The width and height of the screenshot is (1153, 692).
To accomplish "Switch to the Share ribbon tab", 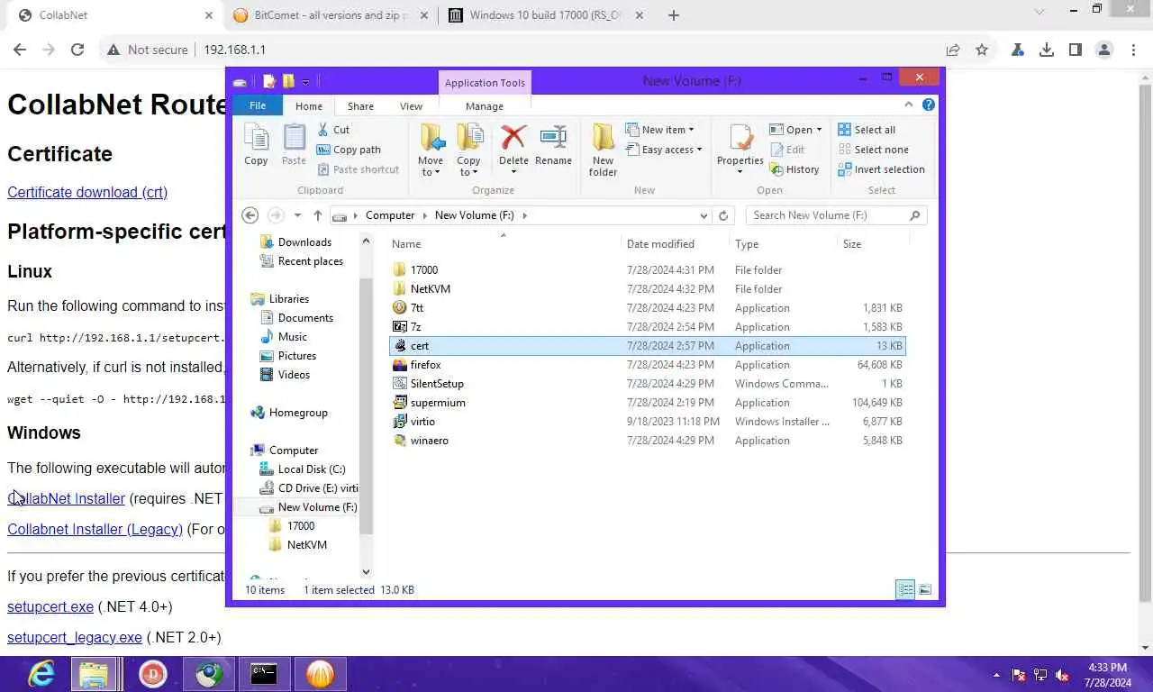I will pyautogui.click(x=360, y=106).
